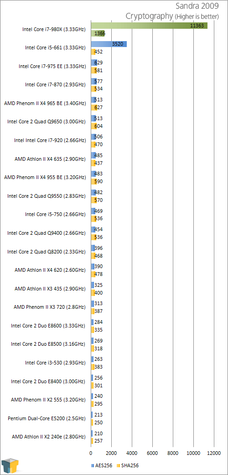This screenshot has height=475, width=228.
Task: Click the blue 3520 bar for i5-661
Action: [x=109, y=44]
